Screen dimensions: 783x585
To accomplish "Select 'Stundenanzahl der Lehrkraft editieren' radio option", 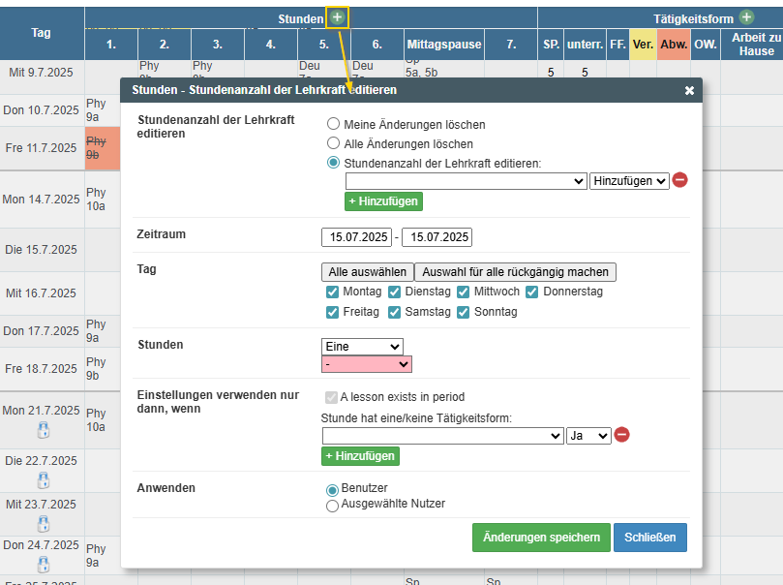I will pos(333,163).
